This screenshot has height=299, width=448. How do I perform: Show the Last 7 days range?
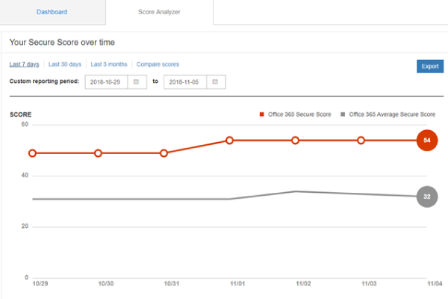click(x=24, y=64)
